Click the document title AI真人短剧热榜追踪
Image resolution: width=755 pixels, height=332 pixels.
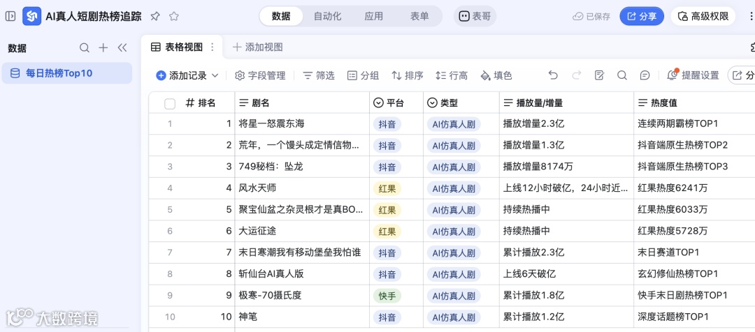tap(94, 16)
